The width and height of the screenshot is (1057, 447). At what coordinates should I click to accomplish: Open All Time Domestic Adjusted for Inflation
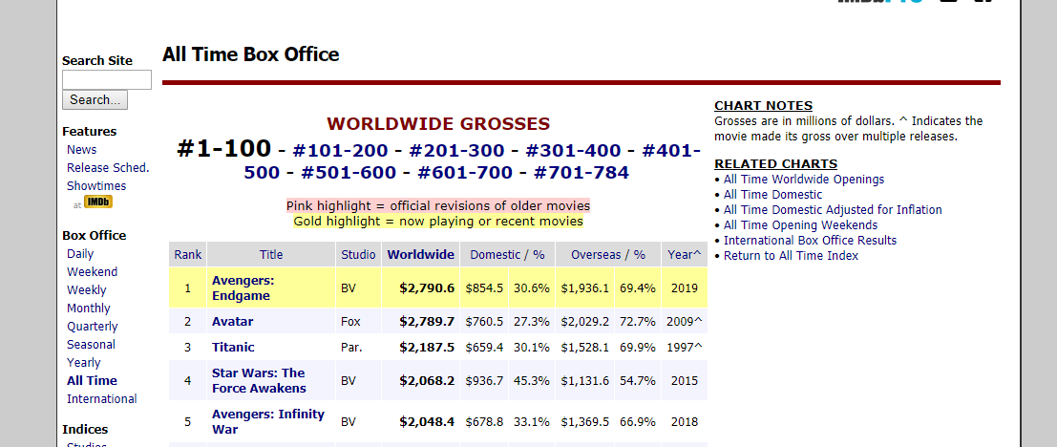(x=833, y=210)
